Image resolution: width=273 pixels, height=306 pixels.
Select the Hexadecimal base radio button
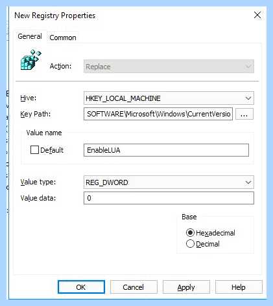(190, 233)
